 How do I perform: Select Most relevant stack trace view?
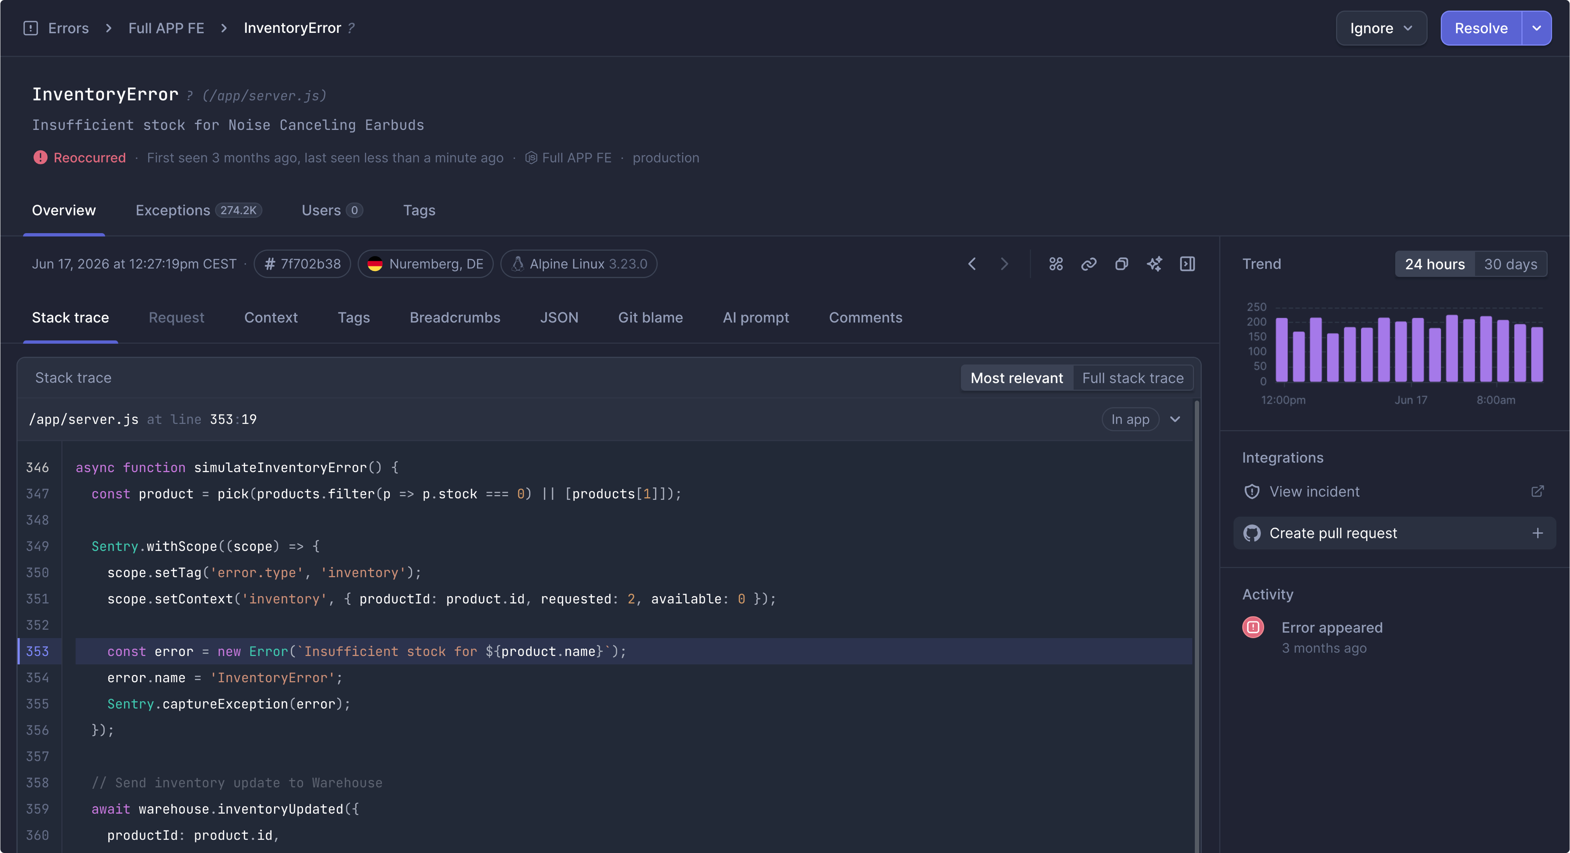point(1017,378)
